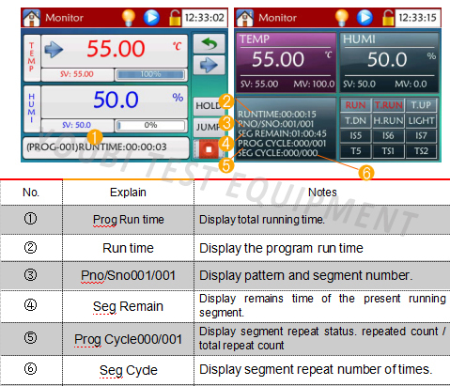This screenshot has height=386, width=450.
Task: Click PROG CYCLE:000/001 line
Action: (x=282, y=144)
